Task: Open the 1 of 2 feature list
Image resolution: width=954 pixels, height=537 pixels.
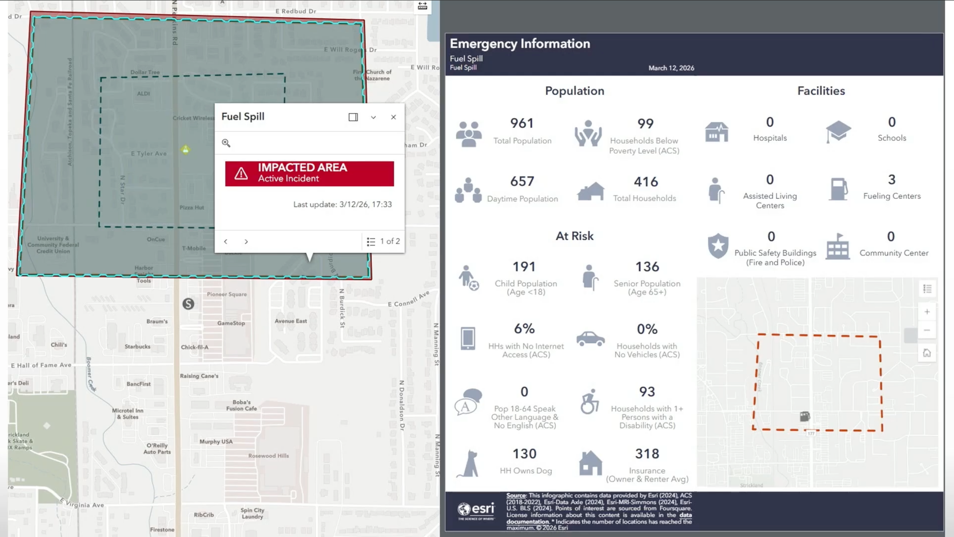Action: [384, 242]
